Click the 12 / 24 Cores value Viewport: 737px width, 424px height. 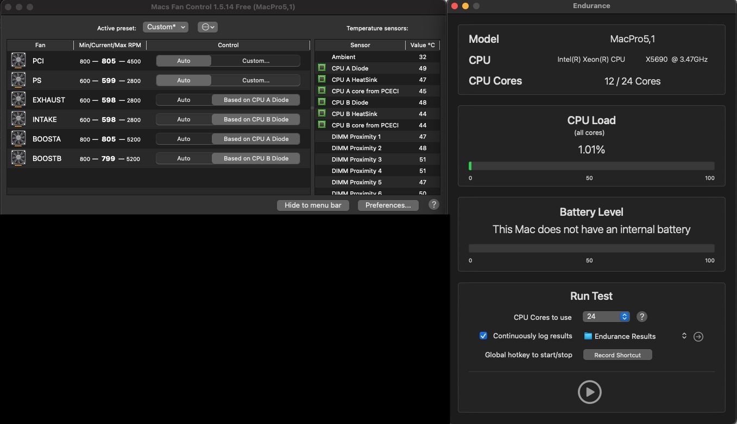pos(632,81)
